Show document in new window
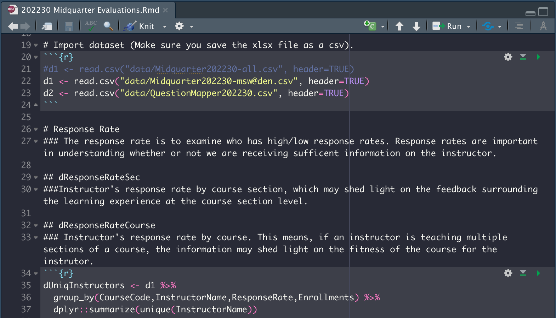 tap(47, 26)
